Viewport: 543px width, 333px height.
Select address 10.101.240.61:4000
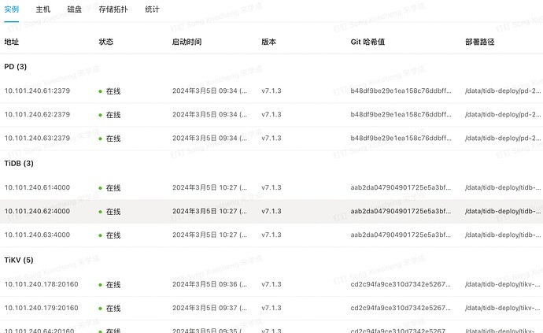click(37, 187)
